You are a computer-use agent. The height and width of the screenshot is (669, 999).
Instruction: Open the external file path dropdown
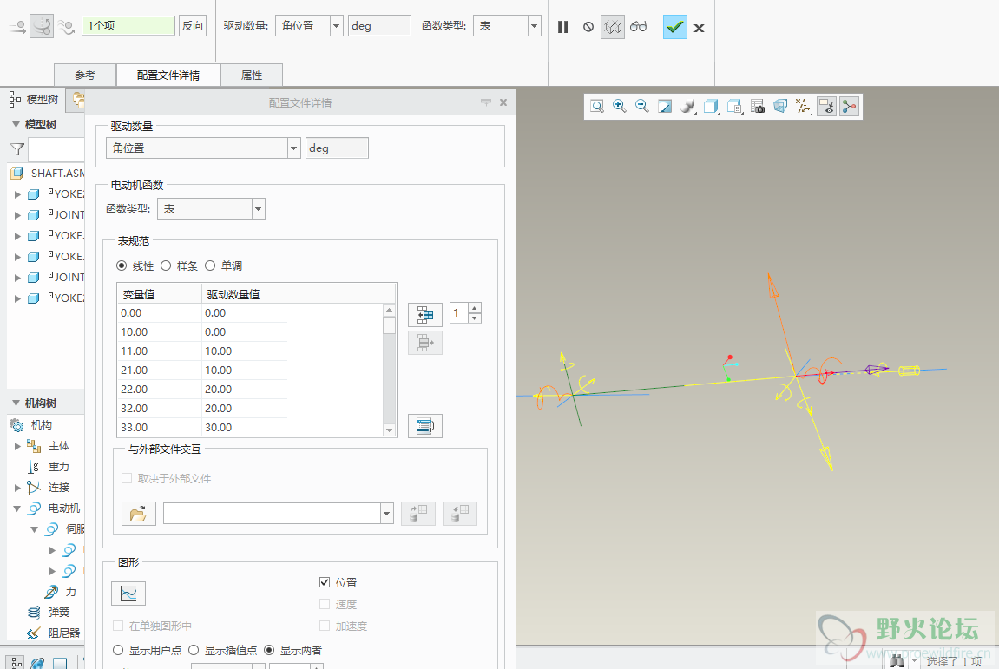pos(387,514)
